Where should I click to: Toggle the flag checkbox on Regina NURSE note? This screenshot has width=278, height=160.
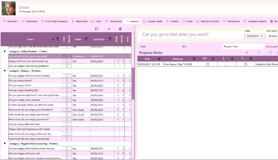pyautogui.click(x=208, y=64)
